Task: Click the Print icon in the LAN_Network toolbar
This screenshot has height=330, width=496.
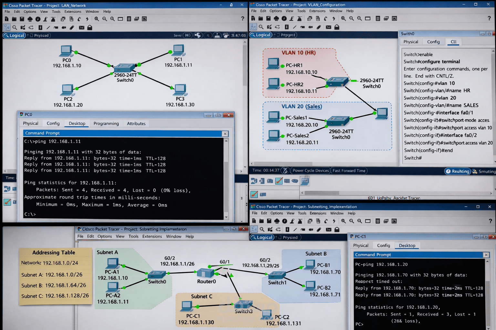Action: coord(30,19)
